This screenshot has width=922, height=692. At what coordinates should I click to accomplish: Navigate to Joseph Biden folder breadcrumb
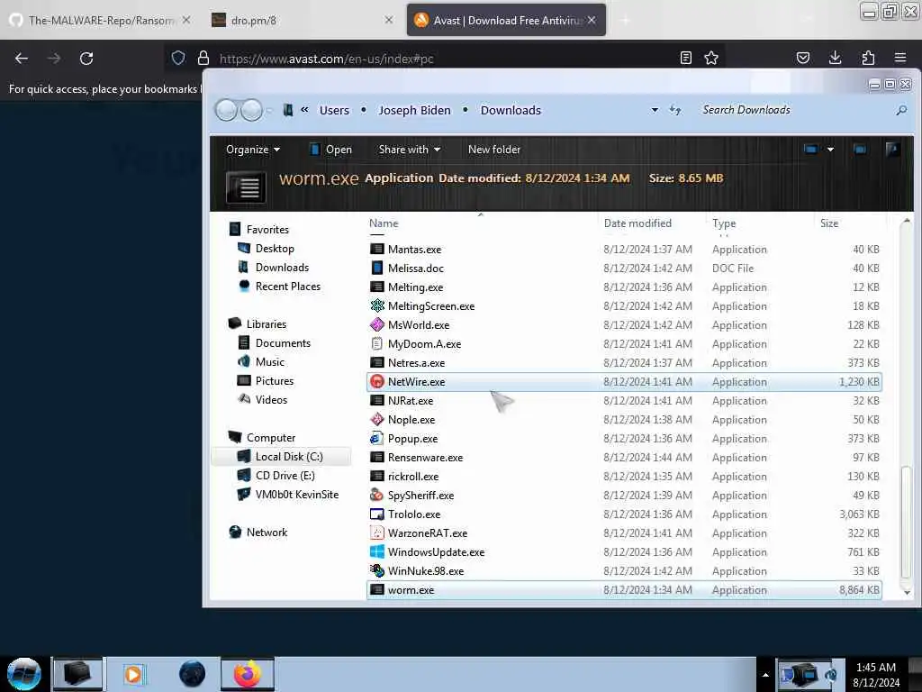click(x=414, y=110)
